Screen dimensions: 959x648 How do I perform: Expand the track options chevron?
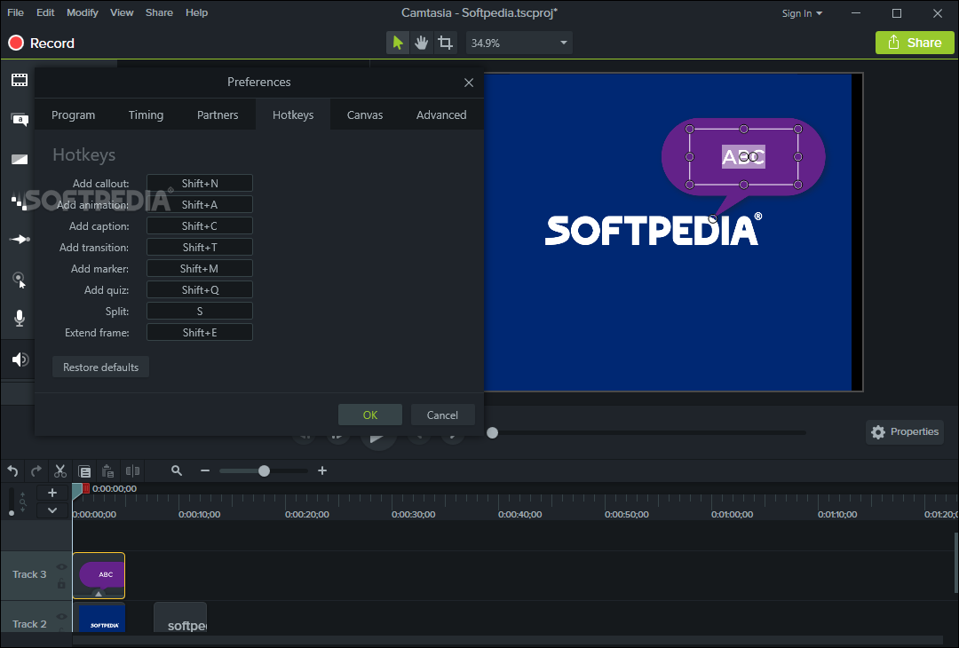(52, 510)
